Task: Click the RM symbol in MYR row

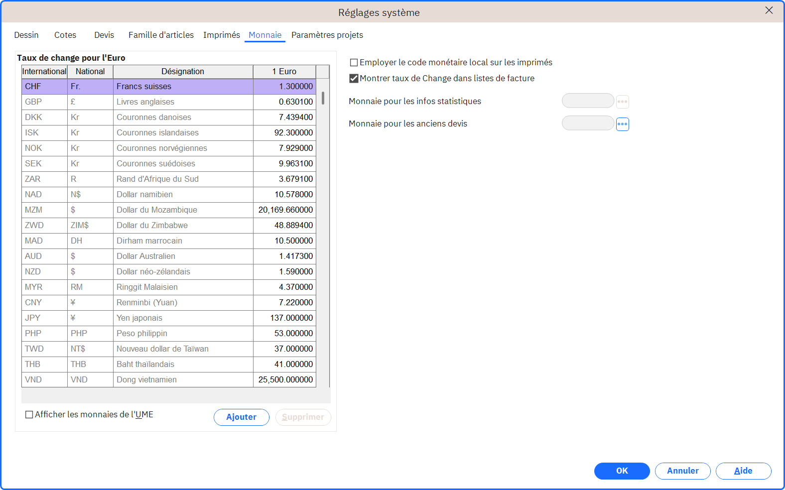Action: click(x=90, y=287)
